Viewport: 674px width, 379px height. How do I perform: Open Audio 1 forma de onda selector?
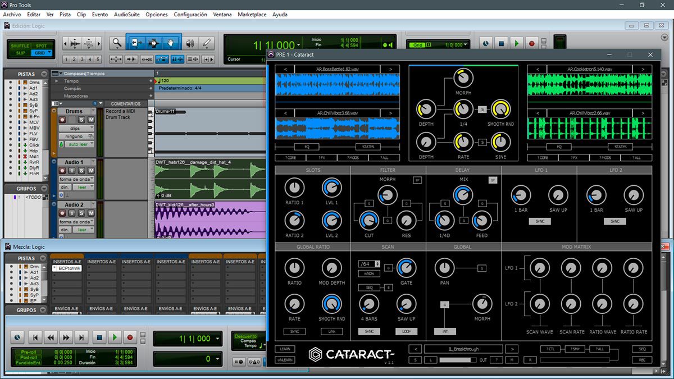coord(76,179)
